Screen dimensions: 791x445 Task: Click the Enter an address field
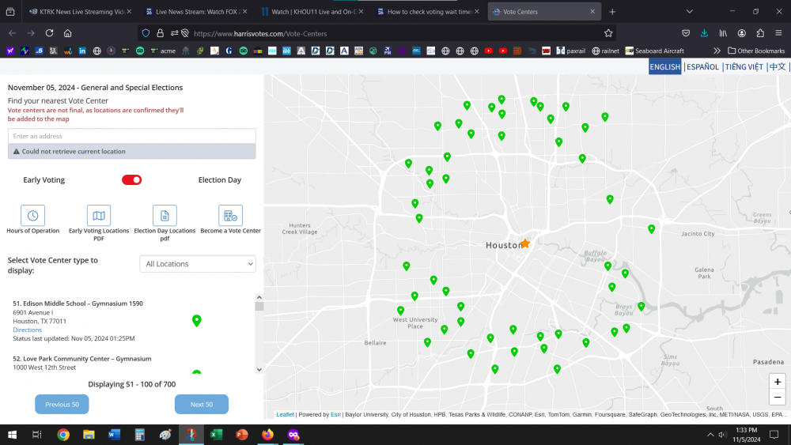point(131,136)
